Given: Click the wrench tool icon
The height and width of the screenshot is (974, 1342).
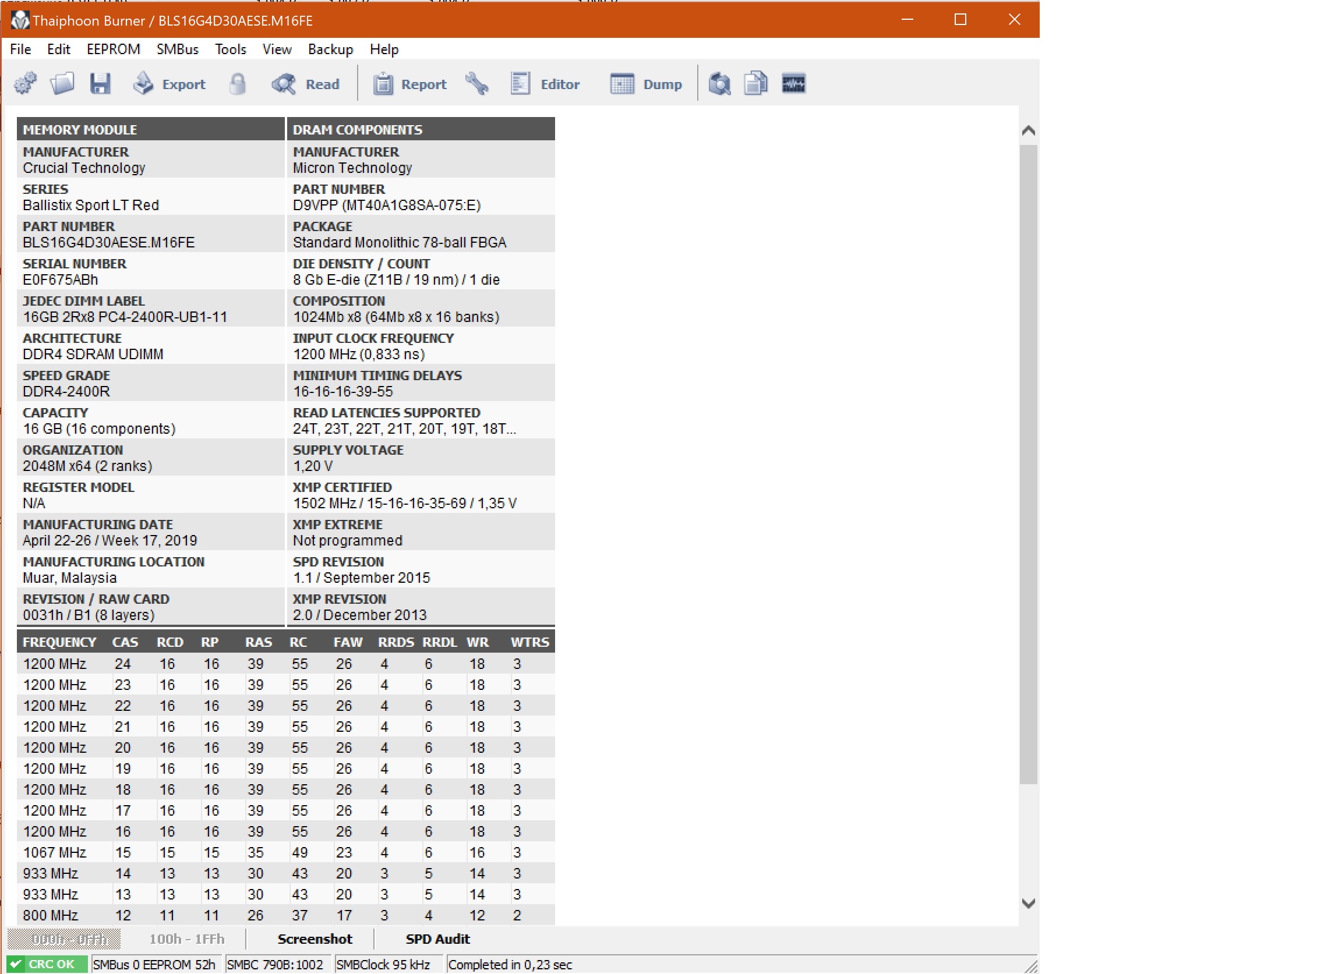Looking at the screenshot, I should tap(477, 83).
